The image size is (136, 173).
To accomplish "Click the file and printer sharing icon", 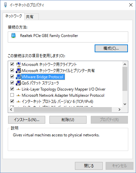I will coord(18,70).
